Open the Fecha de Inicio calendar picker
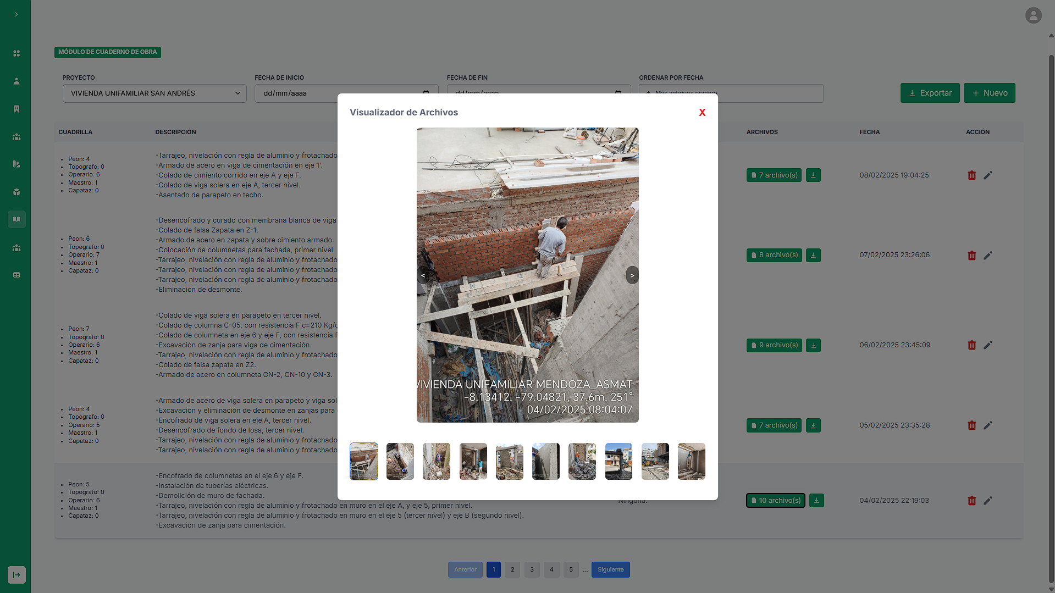This screenshot has height=593, width=1055. (x=426, y=93)
